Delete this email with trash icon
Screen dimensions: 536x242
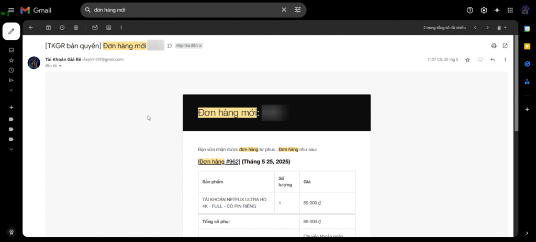pos(76,28)
